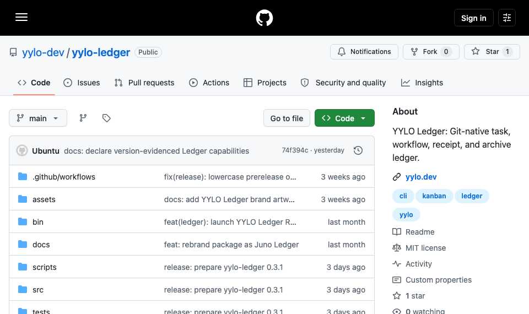Open the Security and quality tab
Screen dimensions: 529x314
343,83
